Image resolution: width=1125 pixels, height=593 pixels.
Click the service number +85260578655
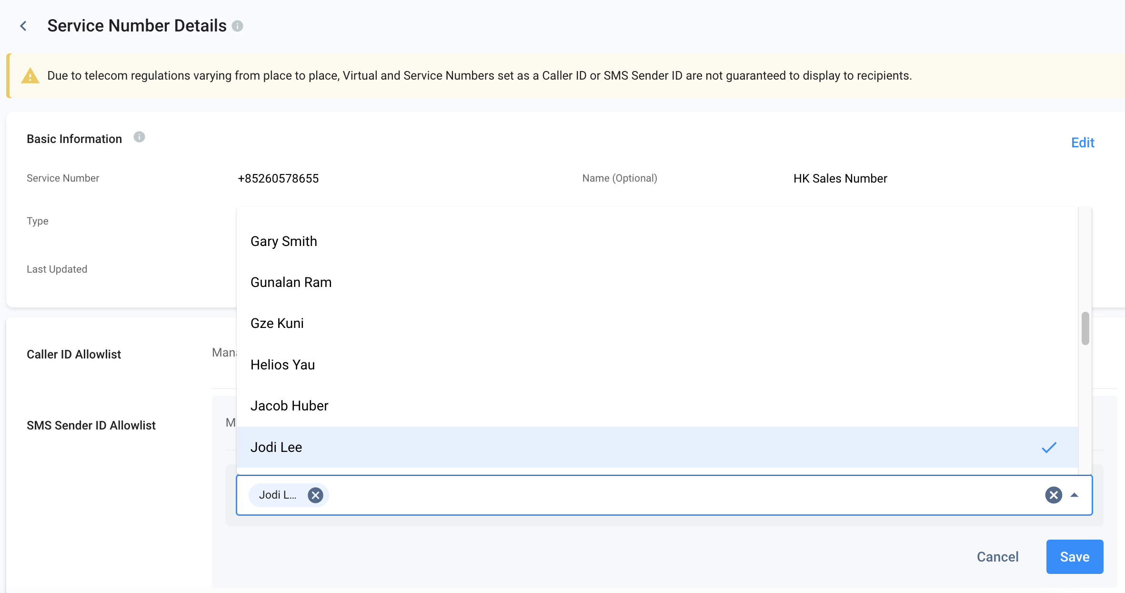click(278, 179)
